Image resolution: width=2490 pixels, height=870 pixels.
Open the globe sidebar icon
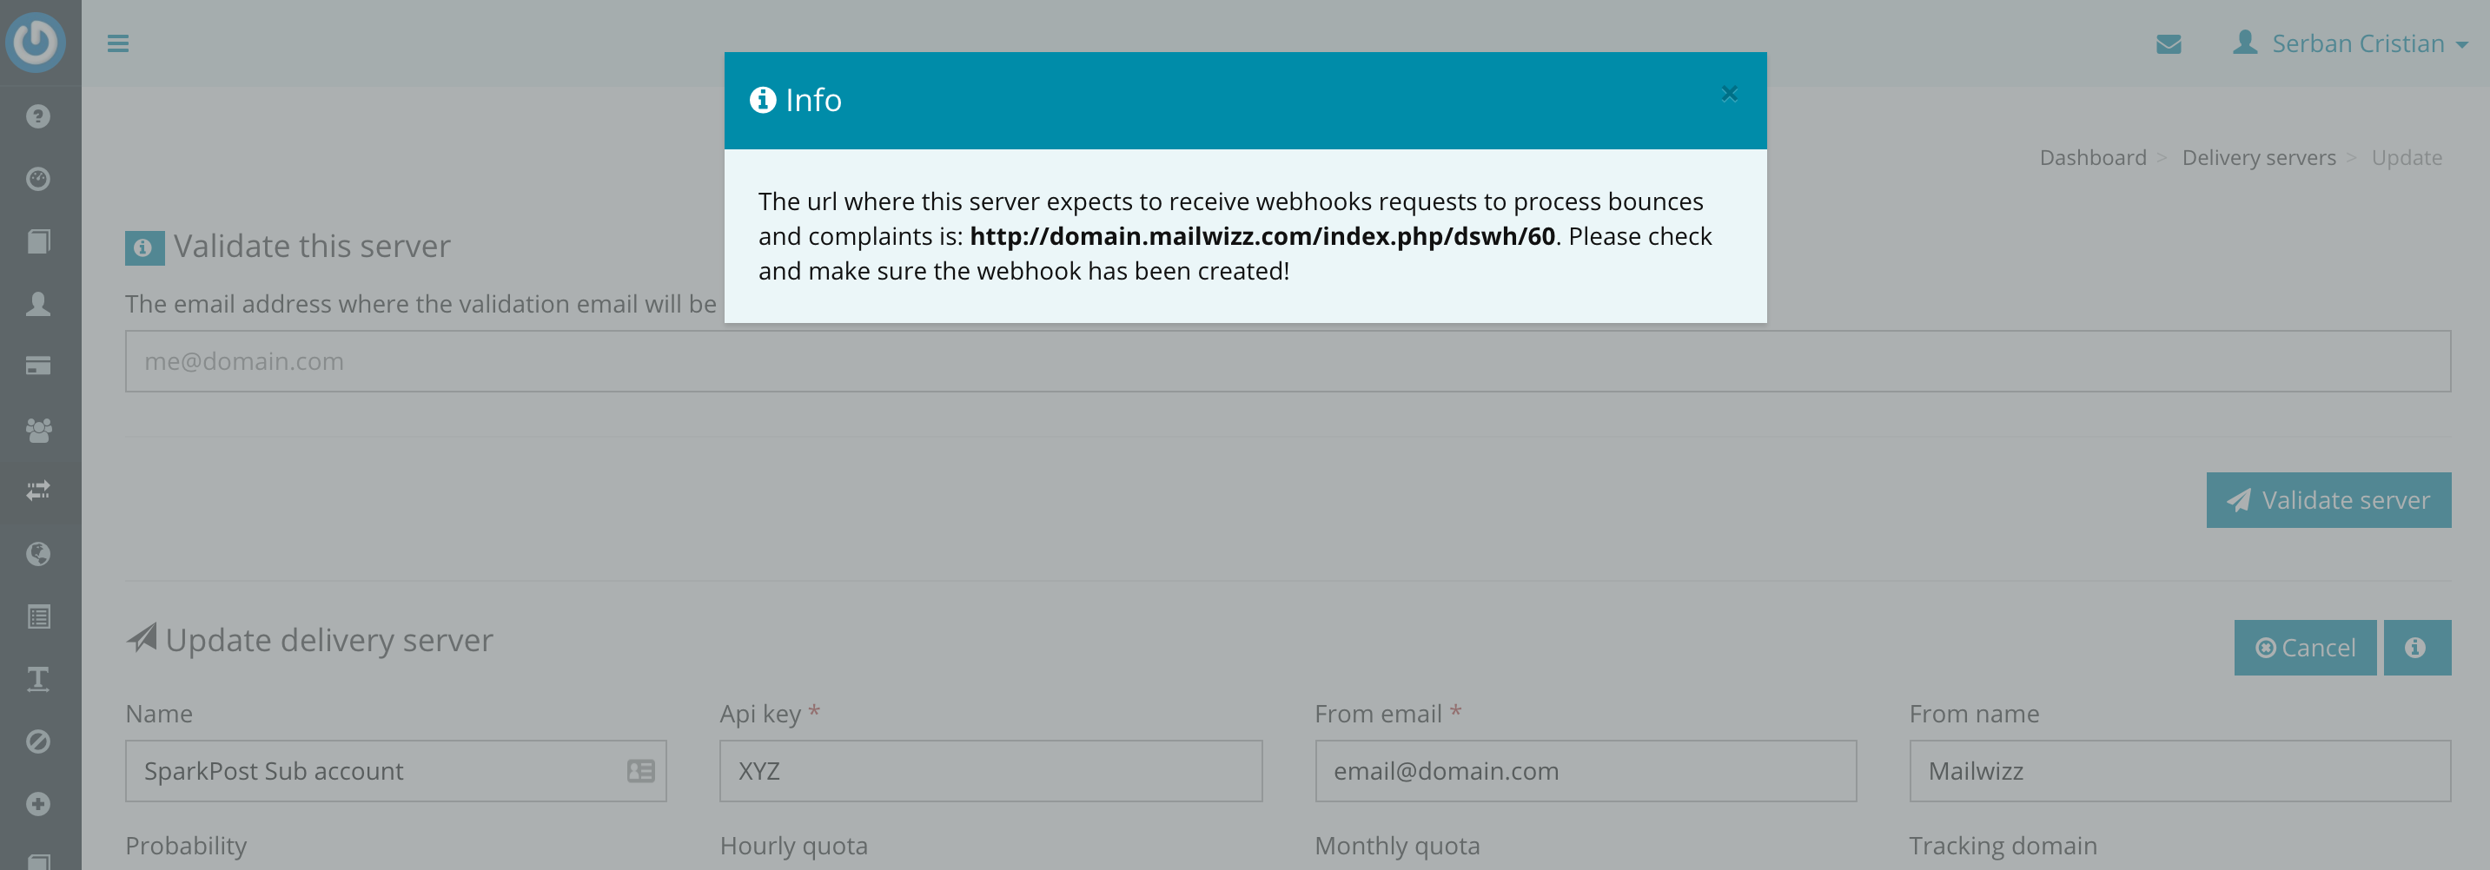pos(39,554)
